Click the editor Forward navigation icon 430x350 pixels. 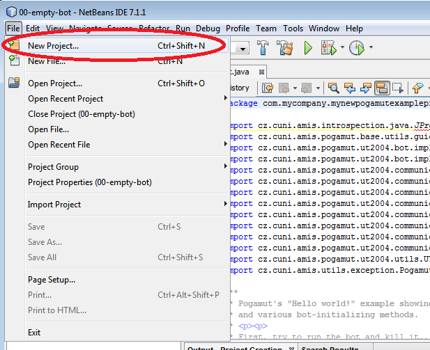307,88
